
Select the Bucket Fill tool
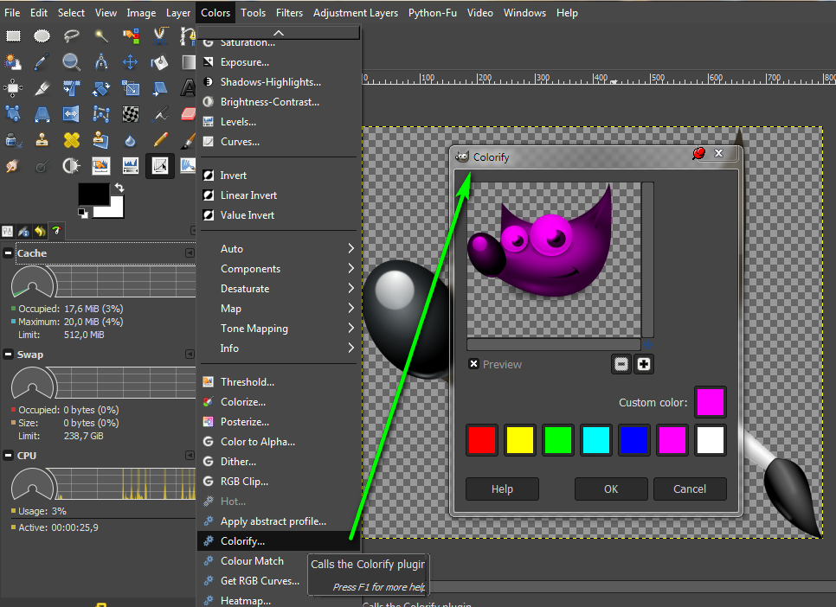(x=159, y=61)
